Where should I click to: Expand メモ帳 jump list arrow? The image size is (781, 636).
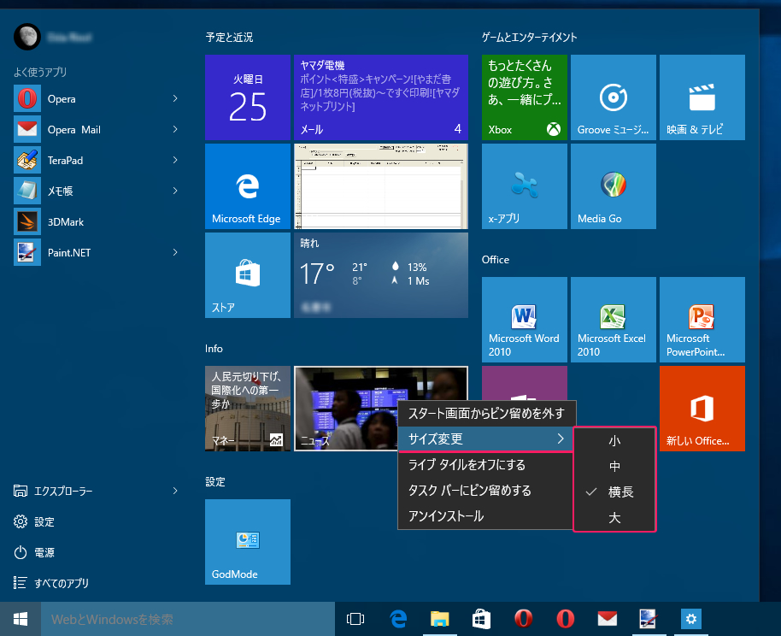click(175, 191)
